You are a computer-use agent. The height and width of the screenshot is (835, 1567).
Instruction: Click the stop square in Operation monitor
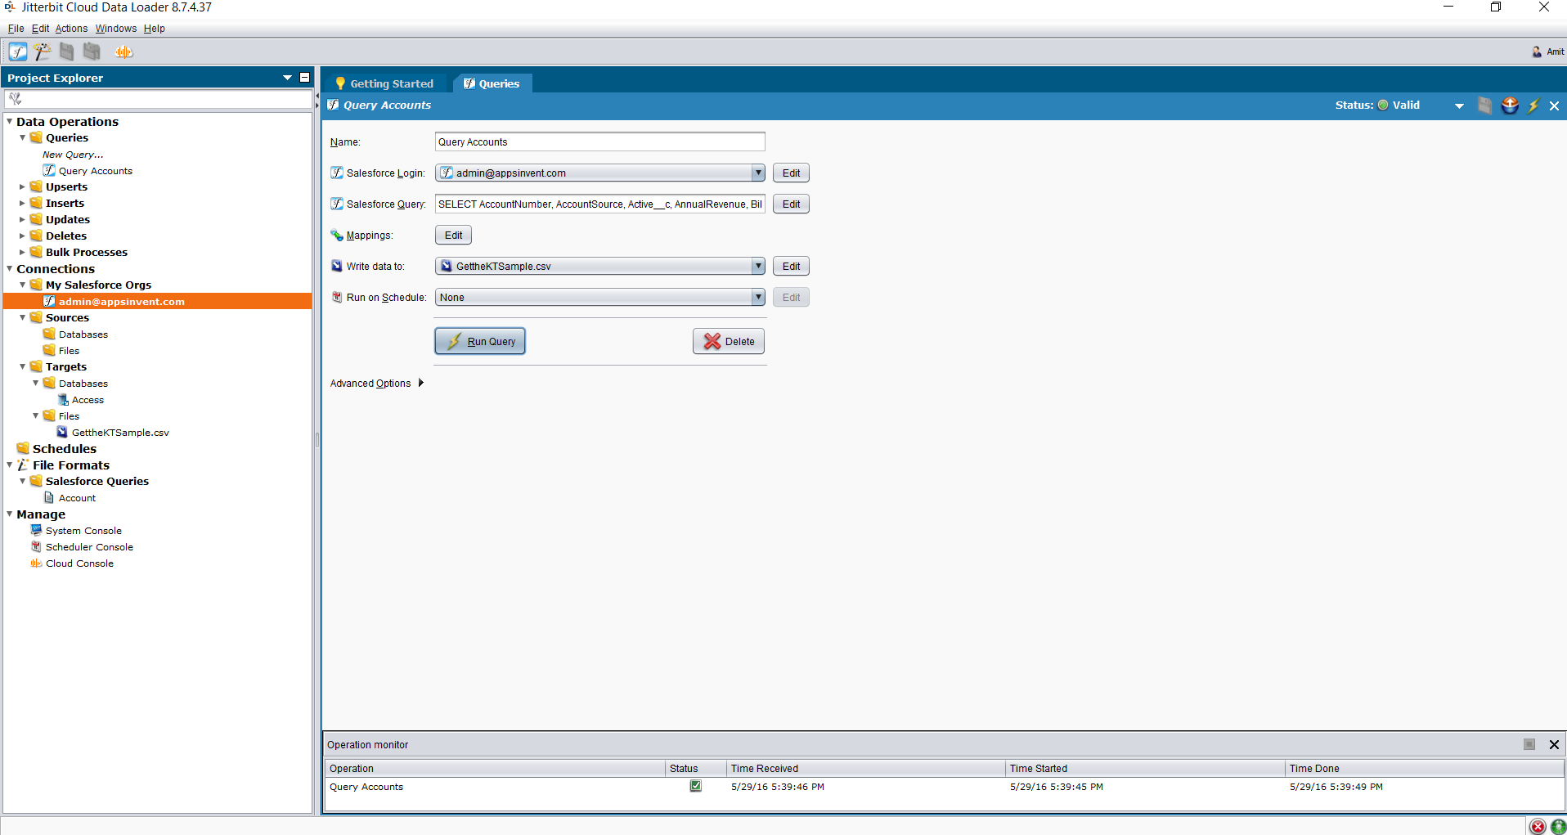[x=1529, y=744]
